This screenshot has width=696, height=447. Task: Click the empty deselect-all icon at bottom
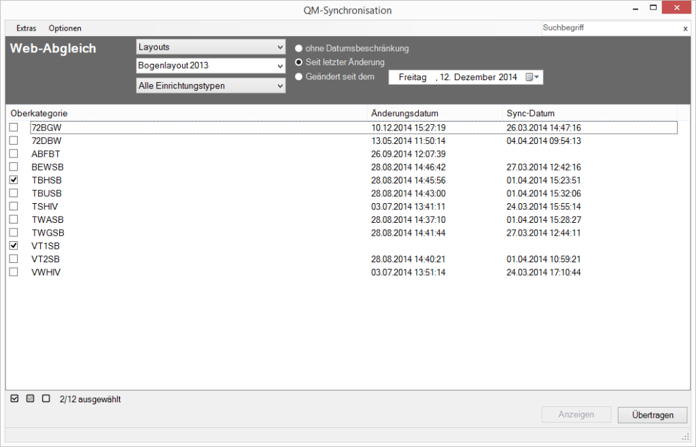pyautogui.click(x=46, y=399)
